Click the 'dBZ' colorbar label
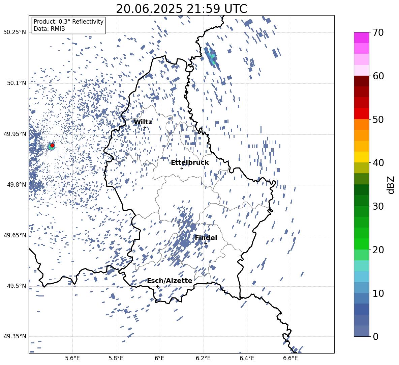Image resolution: width=399 pixels, height=365 pixels. 390,185
